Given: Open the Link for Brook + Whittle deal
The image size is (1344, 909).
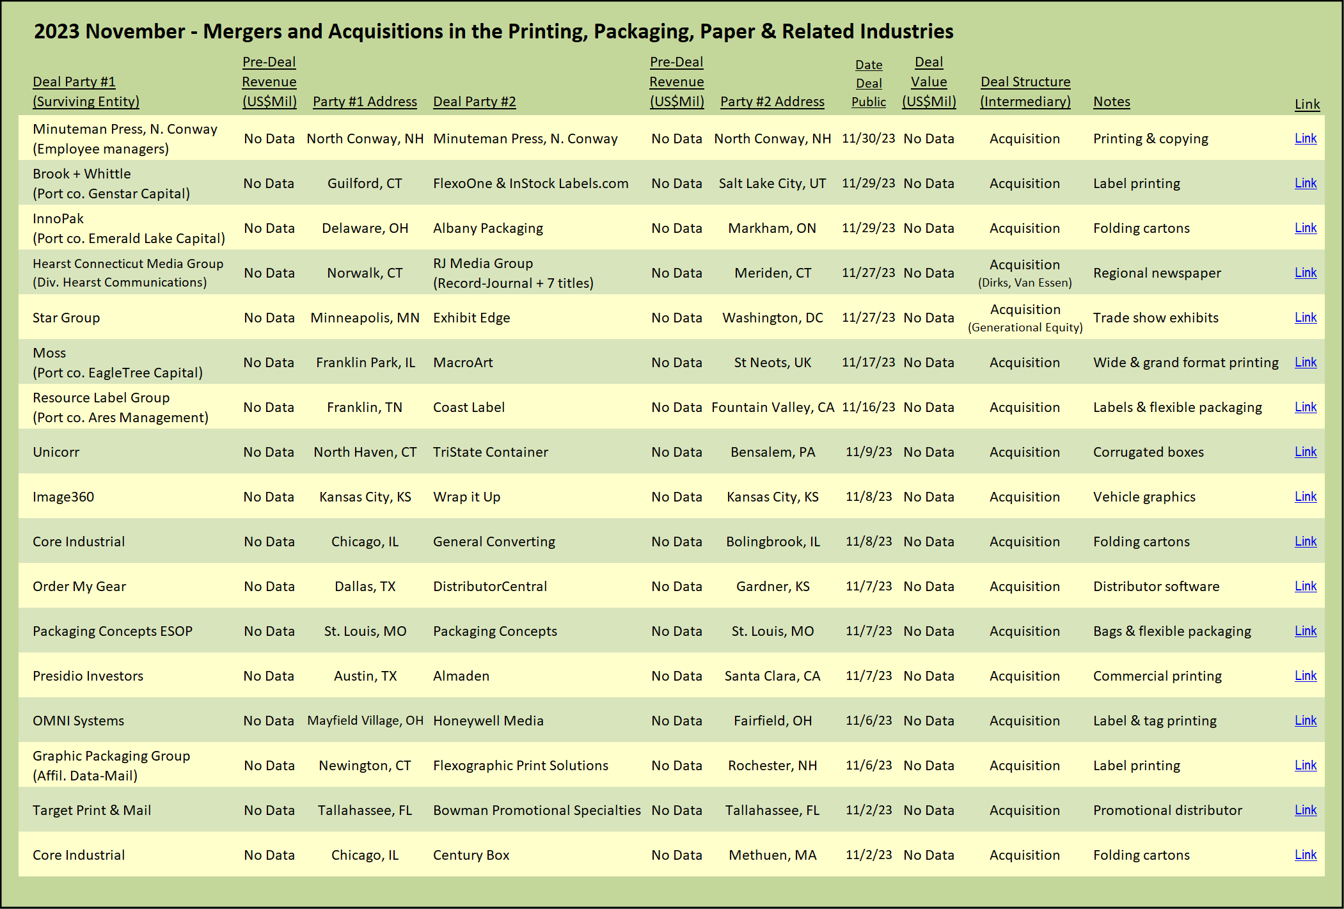Looking at the screenshot, I should pyautogui.click(x=1305, y=183).
